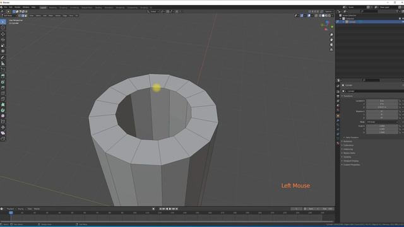The width and height of the screenshot is (404, 227).
Task: Open the Keying menu in timeline
Action: click(21, 209)
